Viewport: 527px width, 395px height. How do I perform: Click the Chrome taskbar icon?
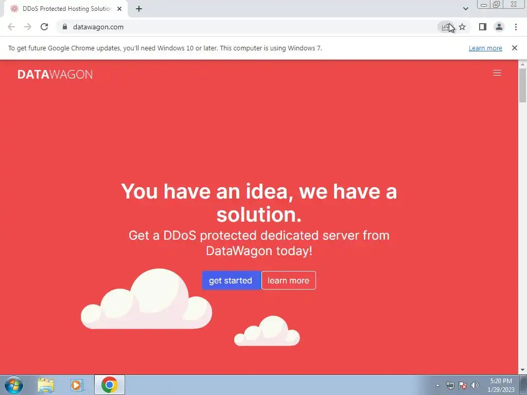click(x=110, y=385)
